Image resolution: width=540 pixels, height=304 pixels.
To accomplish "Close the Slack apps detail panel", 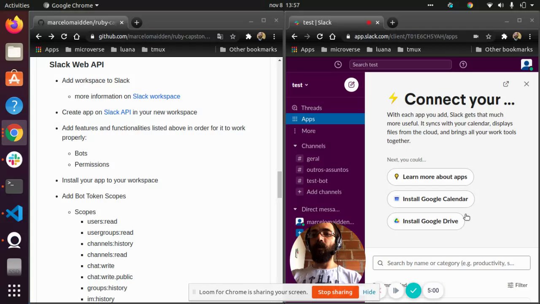I will click(526, 84).
